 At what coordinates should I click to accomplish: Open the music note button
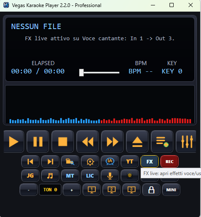pos(50,176)
